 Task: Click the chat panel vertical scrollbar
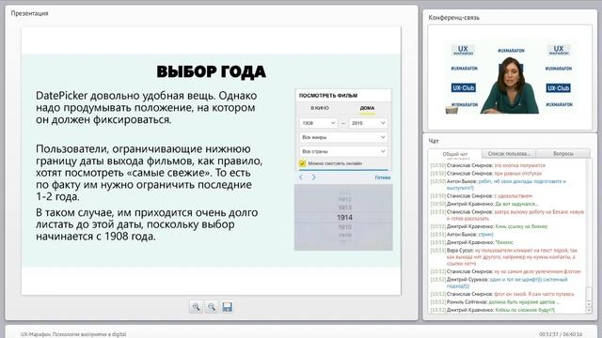coord(589,237)
